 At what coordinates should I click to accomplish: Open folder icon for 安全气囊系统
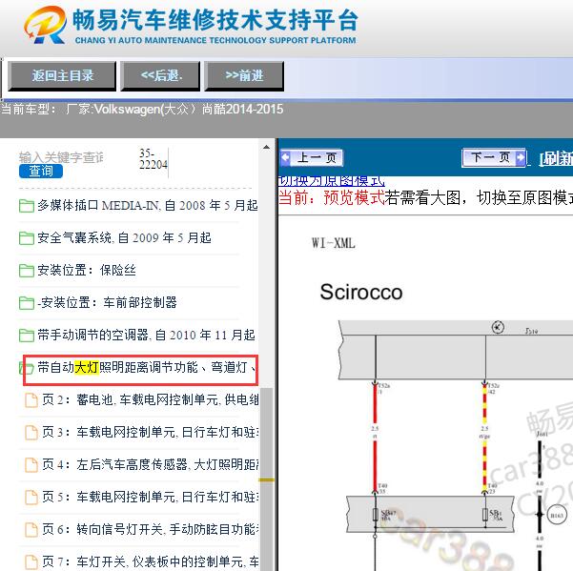(27, 238)
